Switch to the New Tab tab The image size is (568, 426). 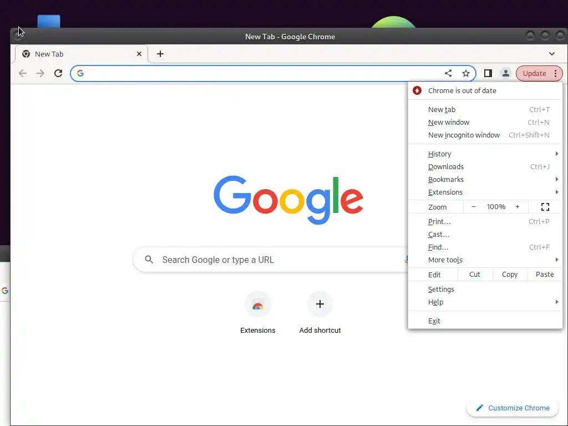82,54
